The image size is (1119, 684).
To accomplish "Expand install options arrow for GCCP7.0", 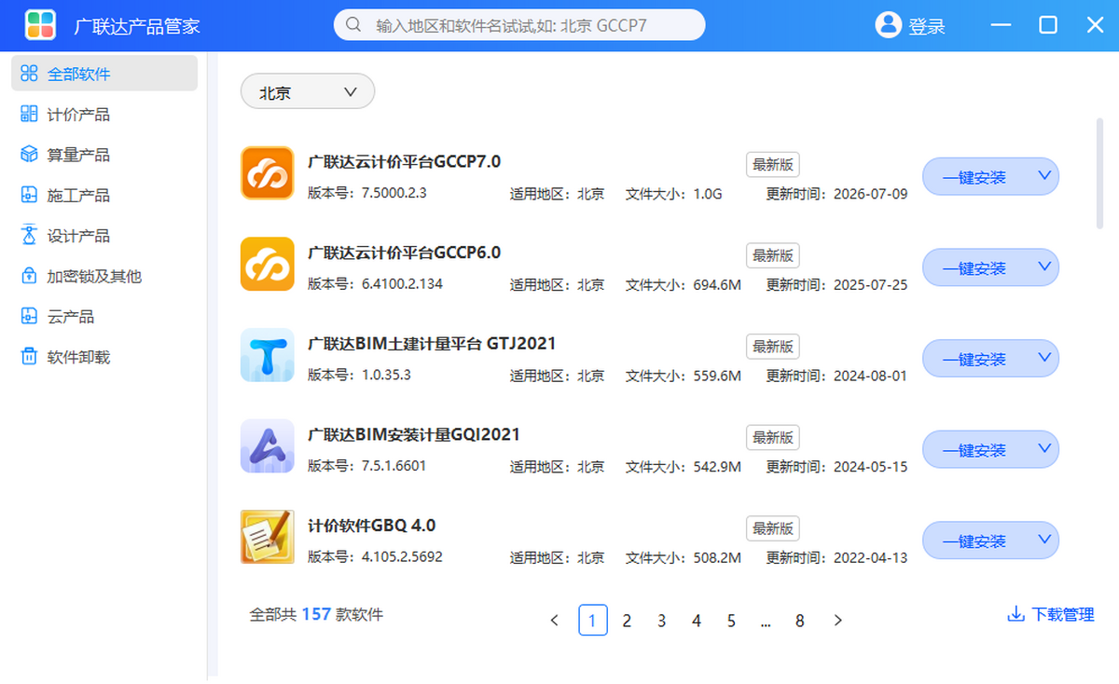I will click(1043, 174).
